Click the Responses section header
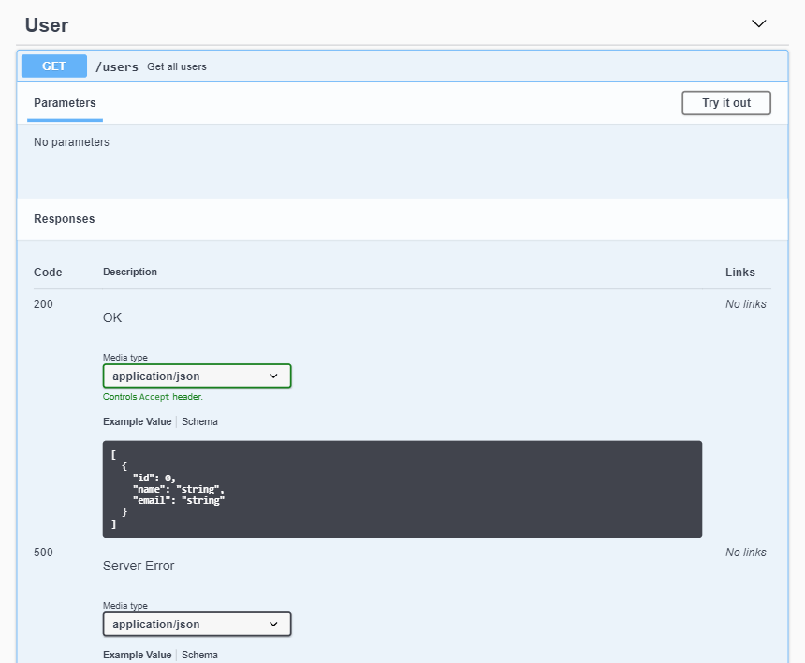 (x=64, y=218)
